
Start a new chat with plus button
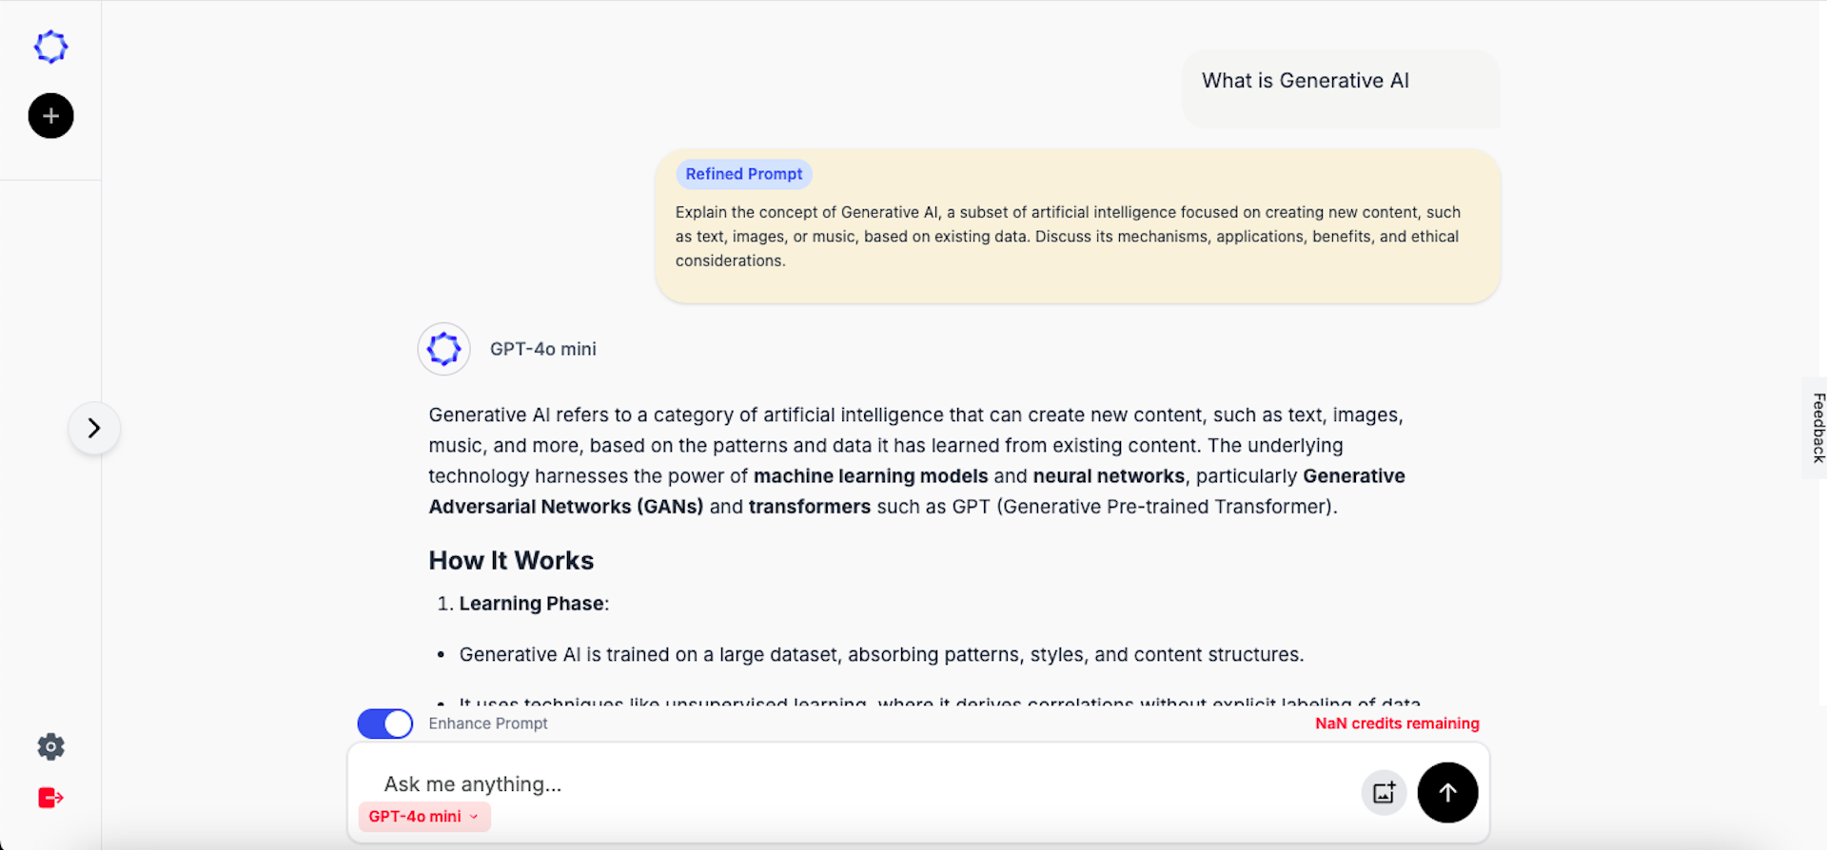coord(50,116)
